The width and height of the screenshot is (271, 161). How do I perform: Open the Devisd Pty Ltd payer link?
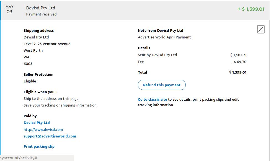pyautogui.click(x=37, y=123)
